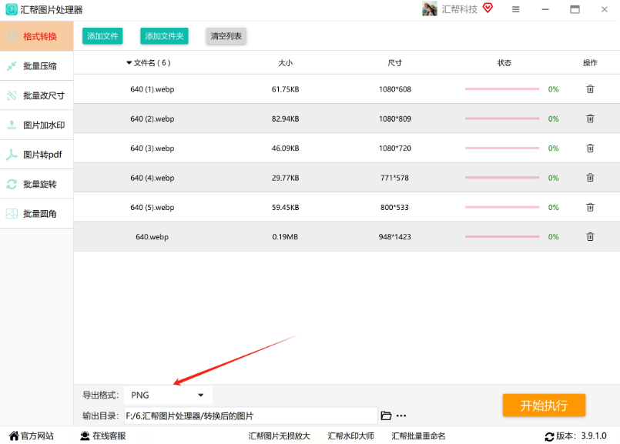
Task: Click the 在线客服 person icon
Action: point(85,436)
